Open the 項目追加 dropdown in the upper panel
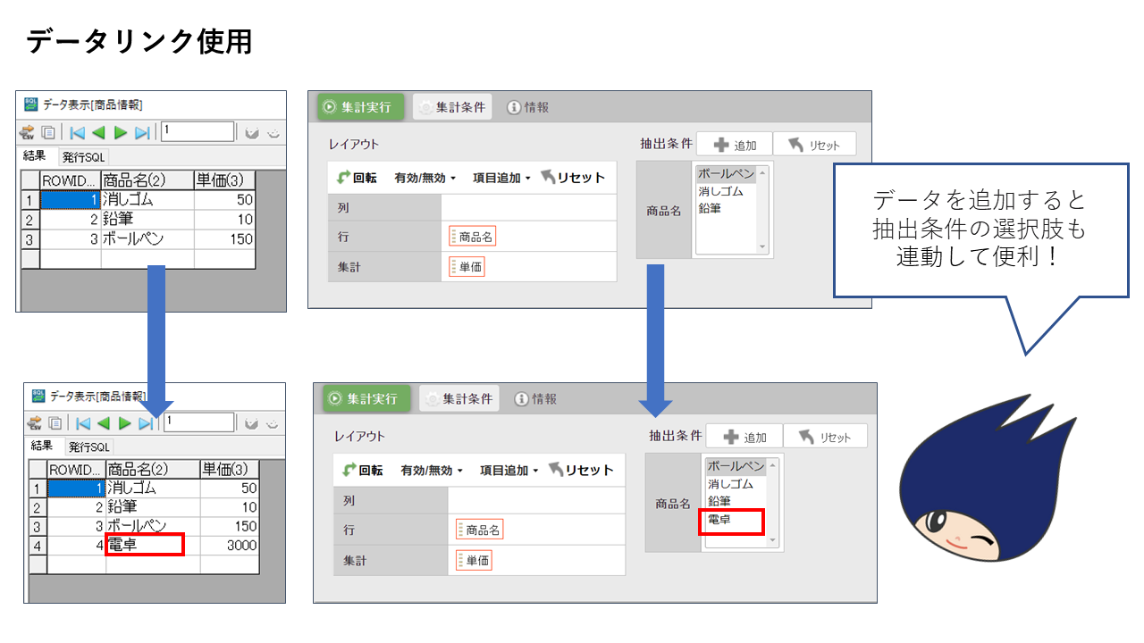Screen dimensions: 1144x643 coord(500,178)
